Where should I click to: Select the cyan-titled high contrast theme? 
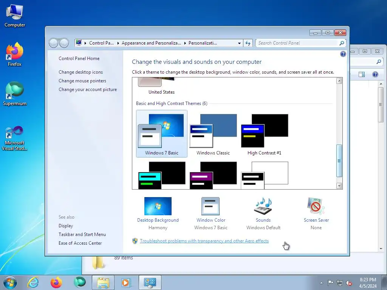(x=162, y=175)
